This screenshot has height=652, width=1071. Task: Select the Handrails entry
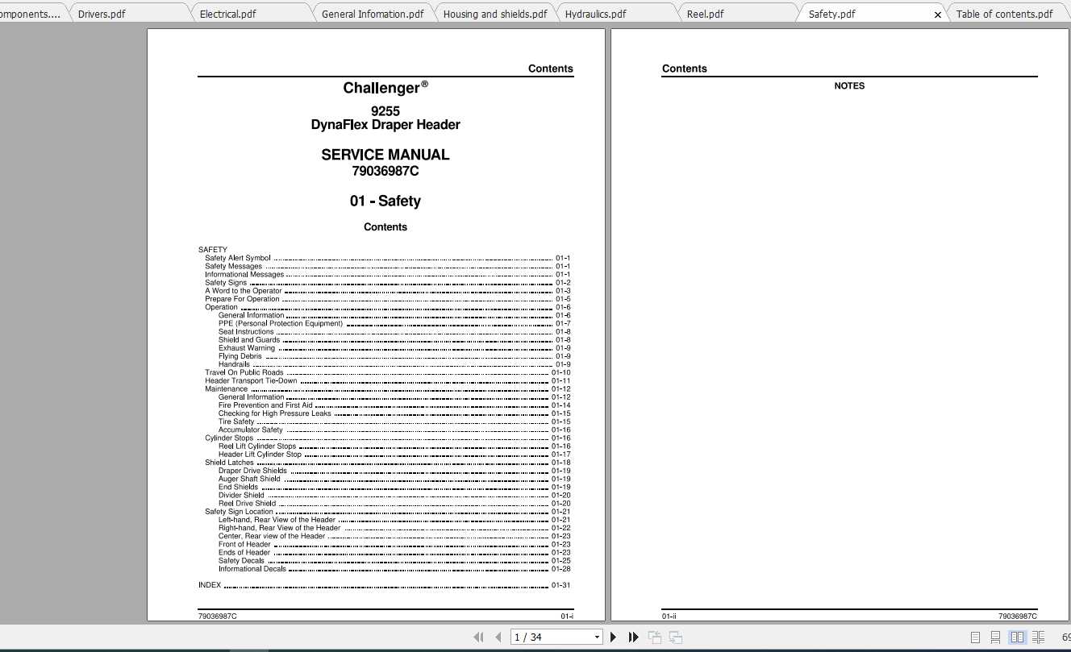394,364
